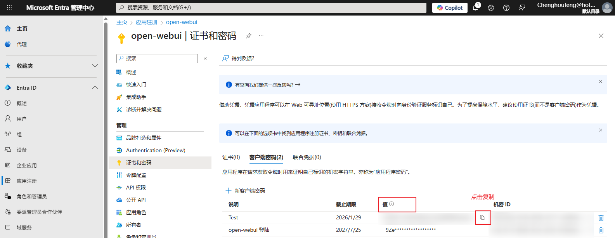
Task: Collapse the resource menu sidebar
Action: click(205, 59)
